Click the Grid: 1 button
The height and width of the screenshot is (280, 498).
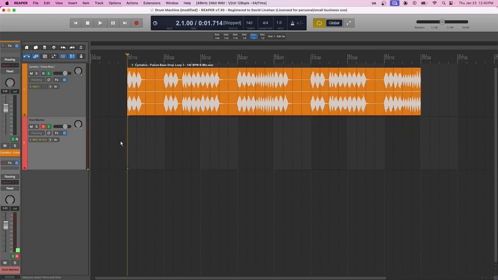[x=271, y=36]
